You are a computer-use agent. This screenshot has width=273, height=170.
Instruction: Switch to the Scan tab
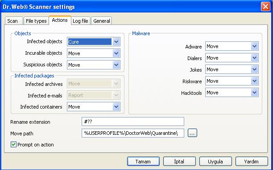pyautogui.click(x=14, y=21)
